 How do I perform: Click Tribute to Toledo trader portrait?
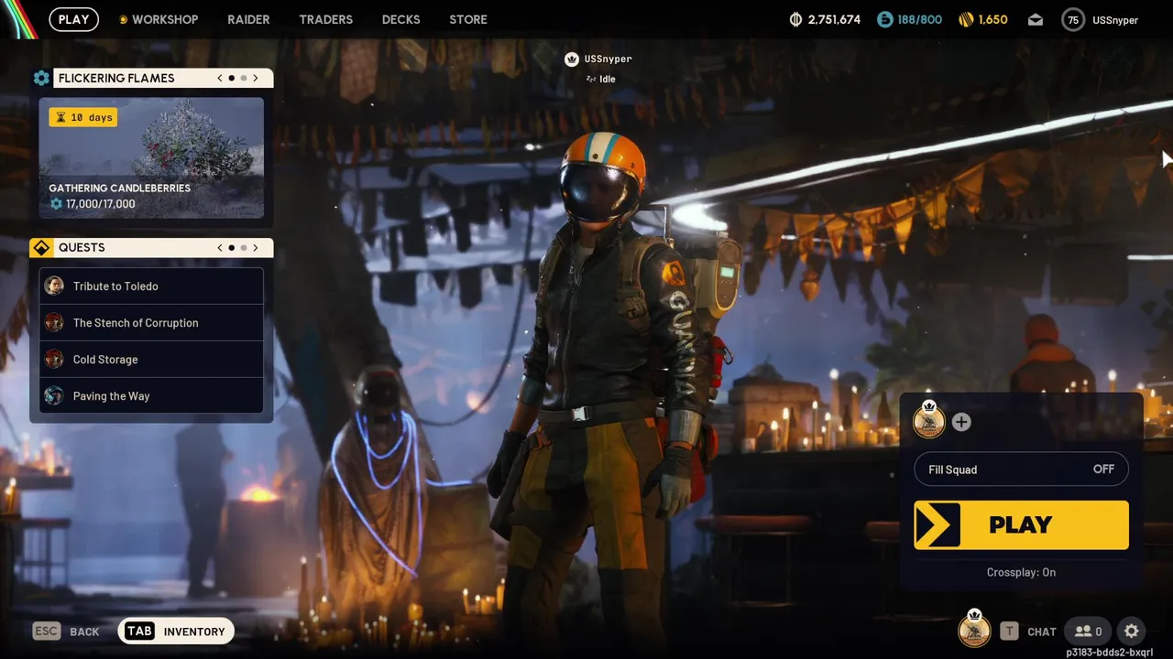click(x=54, y=286)
